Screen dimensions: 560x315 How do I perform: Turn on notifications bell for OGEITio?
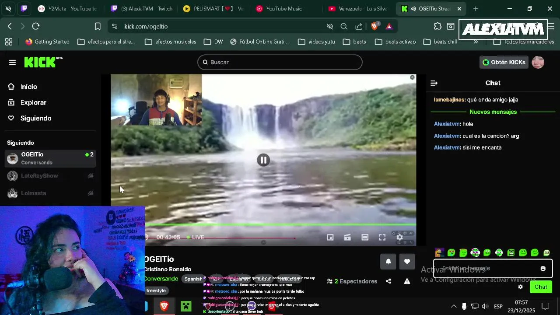(x=388, y=262)
